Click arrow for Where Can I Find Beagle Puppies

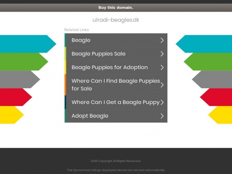pos(162,85)
